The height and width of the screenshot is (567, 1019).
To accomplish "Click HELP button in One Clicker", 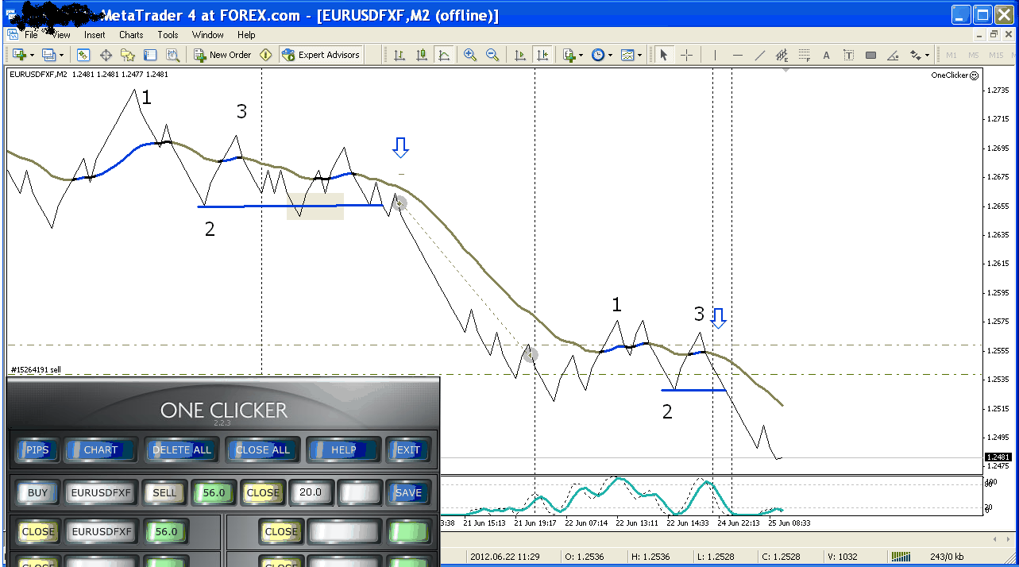I will [344, 449].
